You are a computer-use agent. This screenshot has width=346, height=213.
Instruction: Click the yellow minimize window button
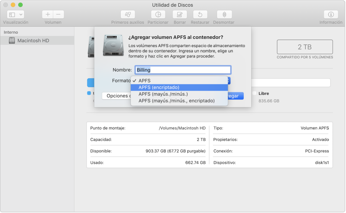13,5
